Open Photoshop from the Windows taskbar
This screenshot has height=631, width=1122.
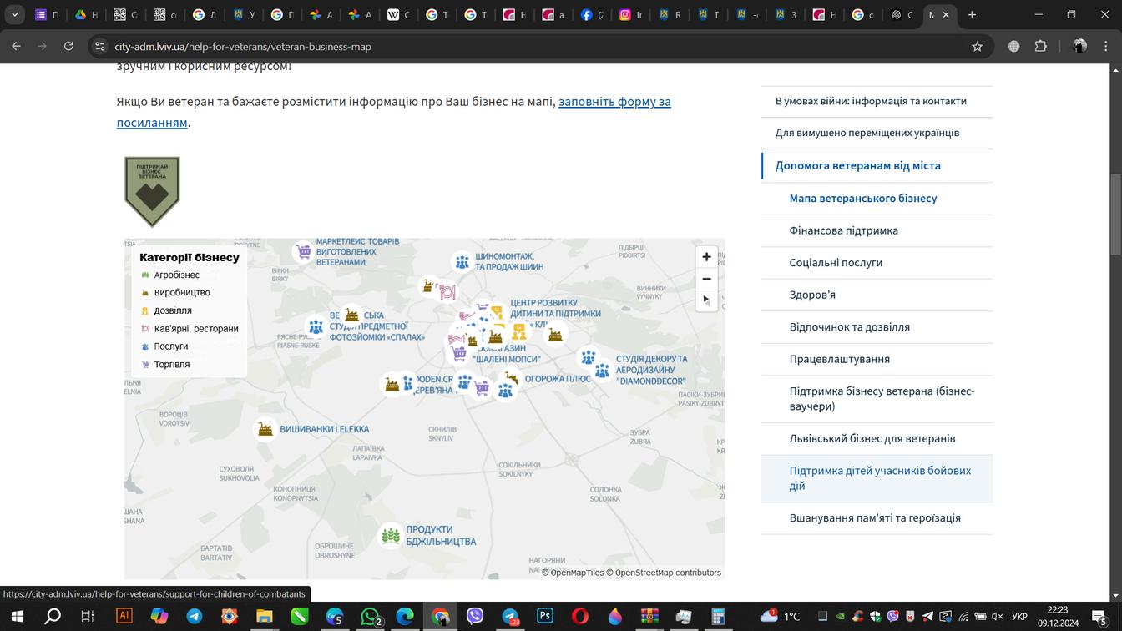tap(545, 616)
